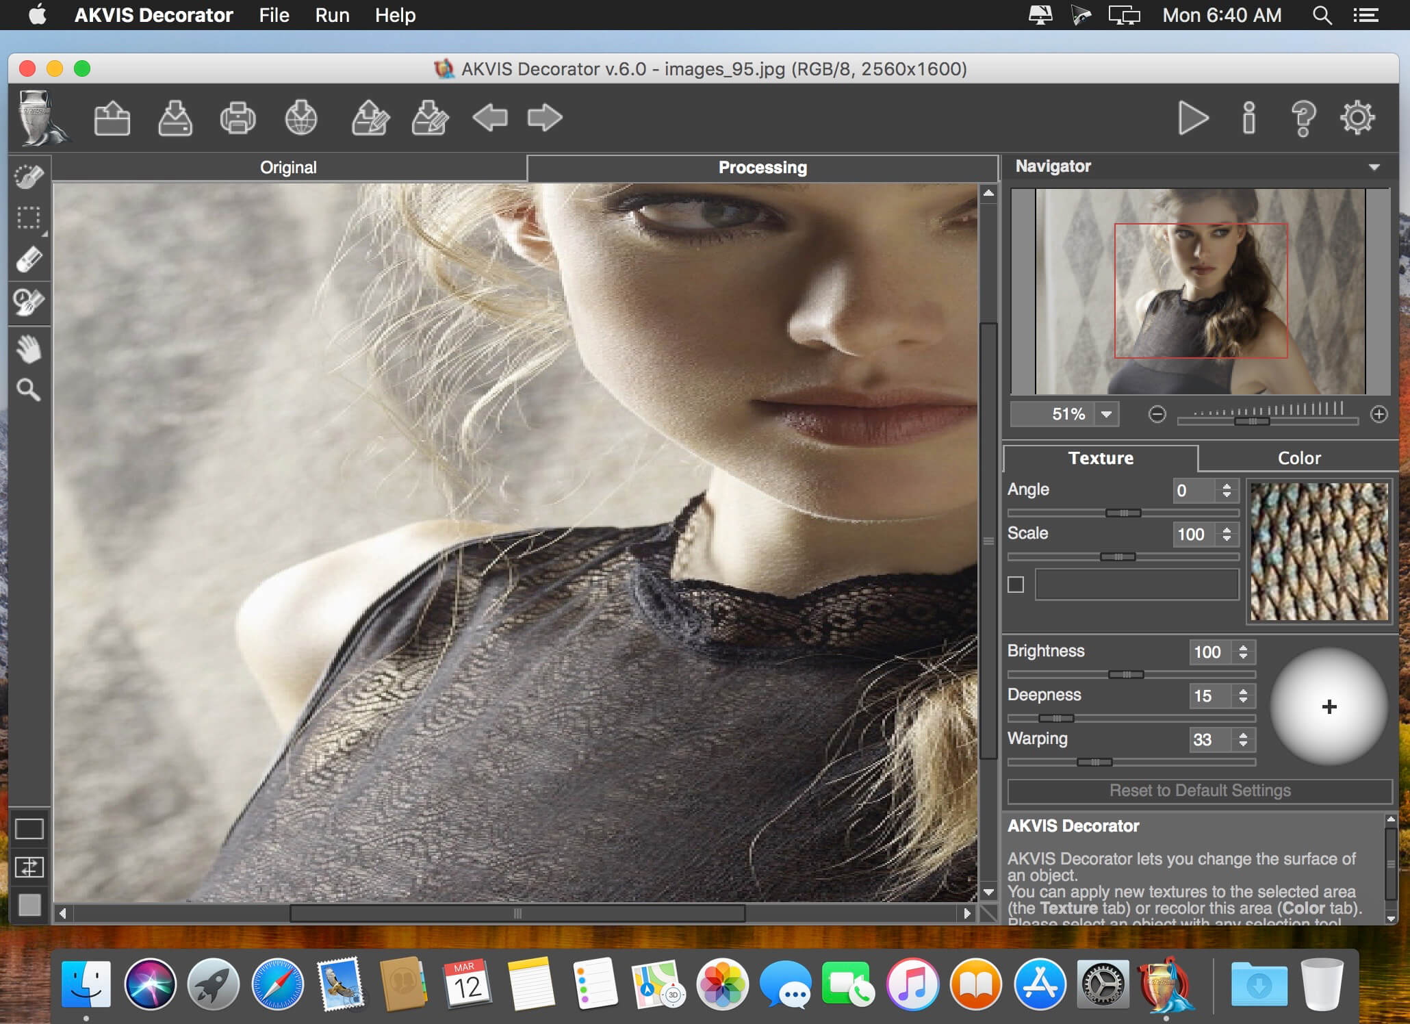This screenshot has width=1410, height=1024.
Task: Click the Deepness stepper arrows
Action: [x=1243, y=695]
